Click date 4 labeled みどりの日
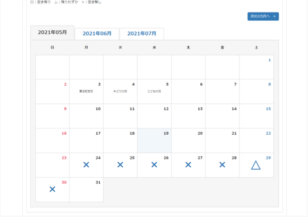 click(x=120, y=91)
